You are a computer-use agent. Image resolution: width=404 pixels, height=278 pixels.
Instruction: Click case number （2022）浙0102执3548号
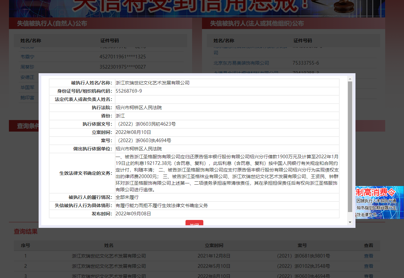click(x=303, y=266)
